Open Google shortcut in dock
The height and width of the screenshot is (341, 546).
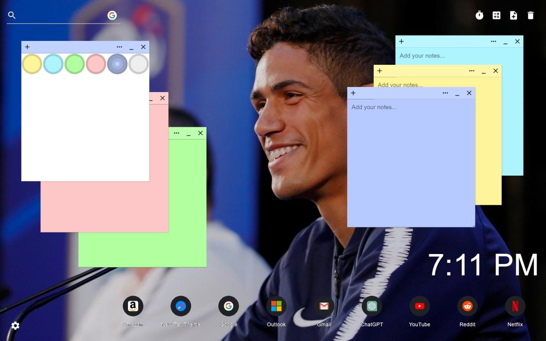click(x=229, y=306)
